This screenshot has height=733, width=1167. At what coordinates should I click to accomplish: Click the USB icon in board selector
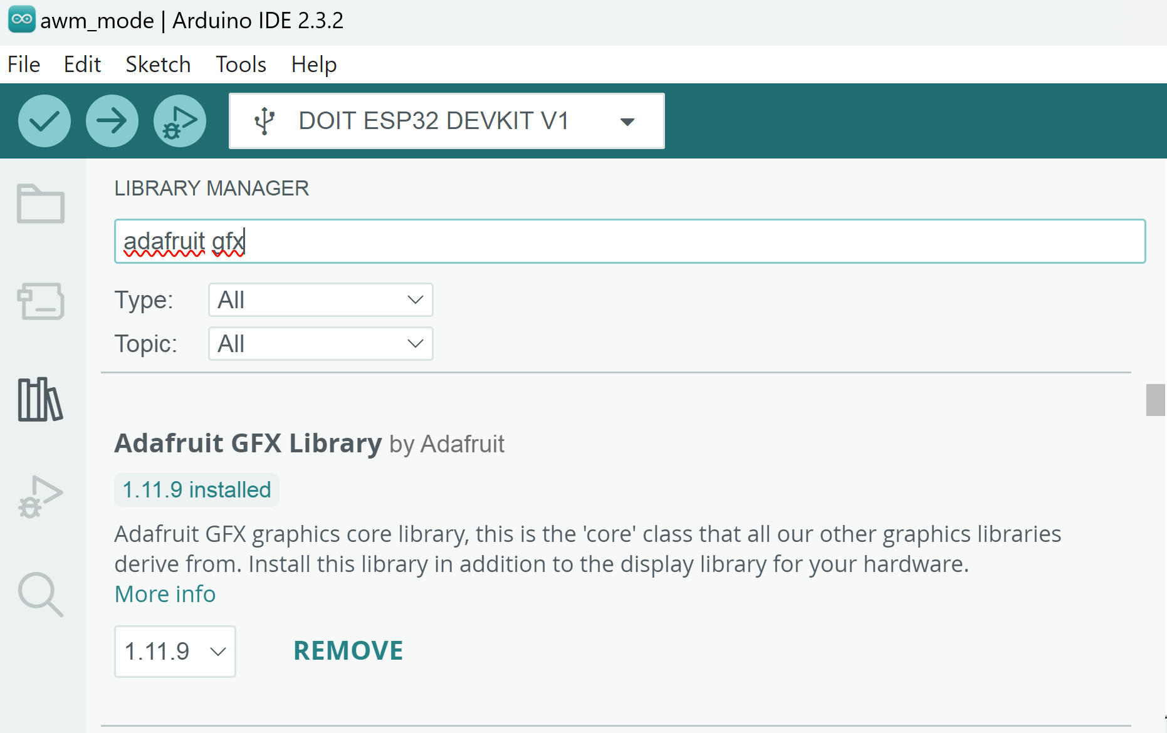[x=264, y=121]
